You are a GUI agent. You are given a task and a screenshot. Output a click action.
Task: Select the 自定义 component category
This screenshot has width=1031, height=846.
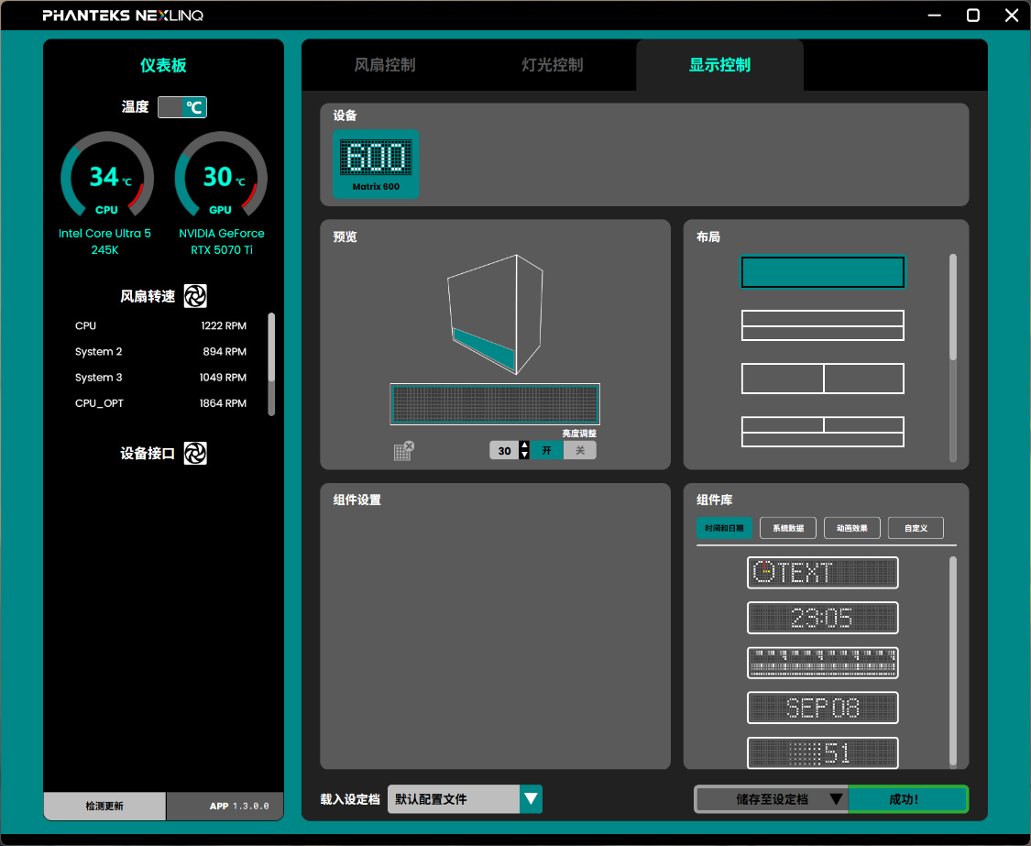point(916,528)
